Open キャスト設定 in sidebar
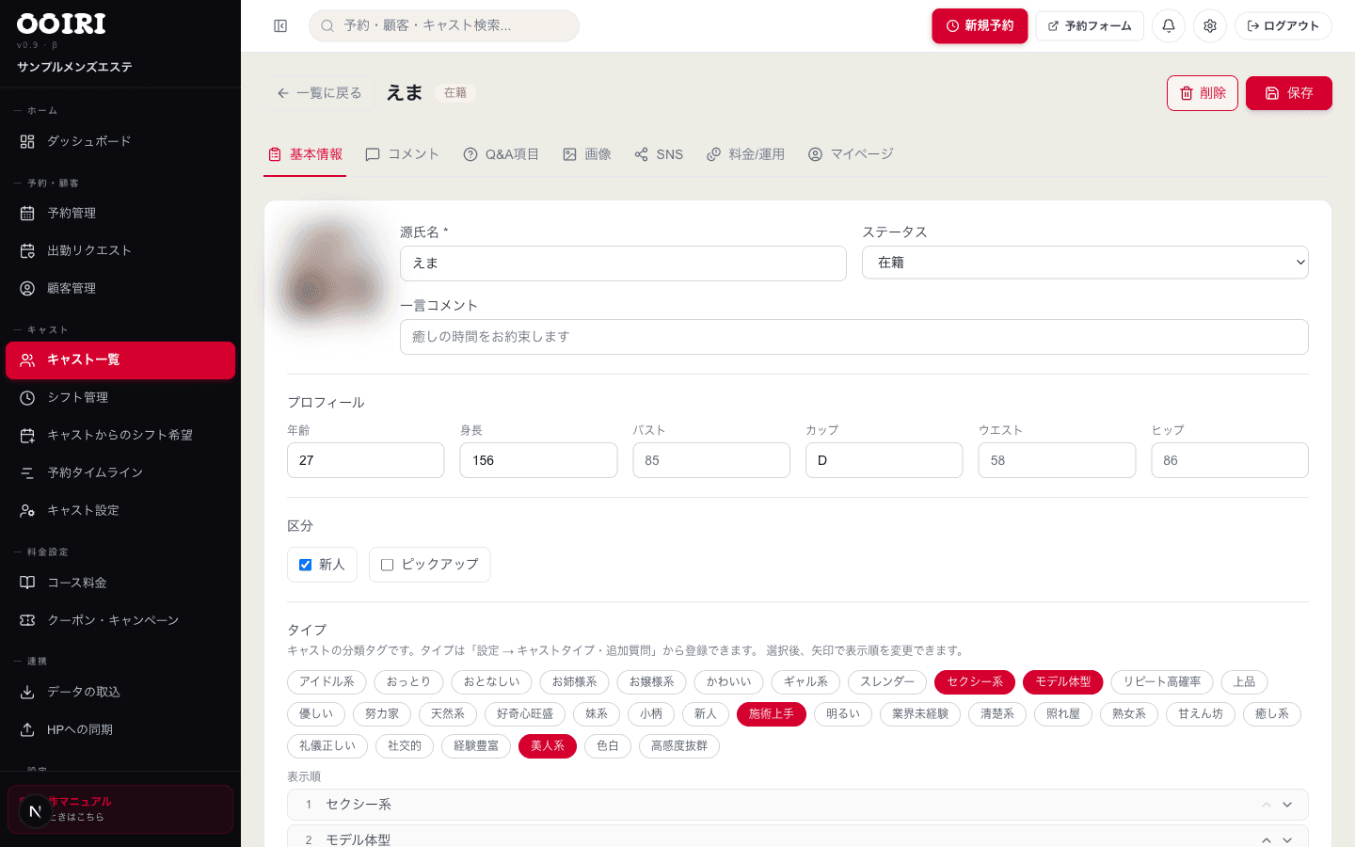The width and height of the screenshot is (1355, 847). (120, 511)
